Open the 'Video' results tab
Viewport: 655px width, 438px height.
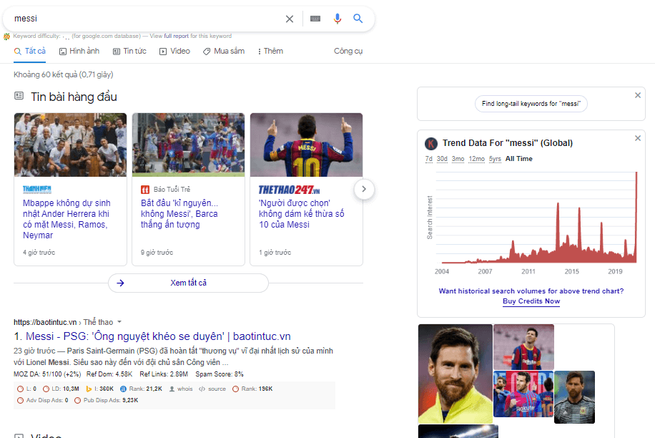pos(174,51)
